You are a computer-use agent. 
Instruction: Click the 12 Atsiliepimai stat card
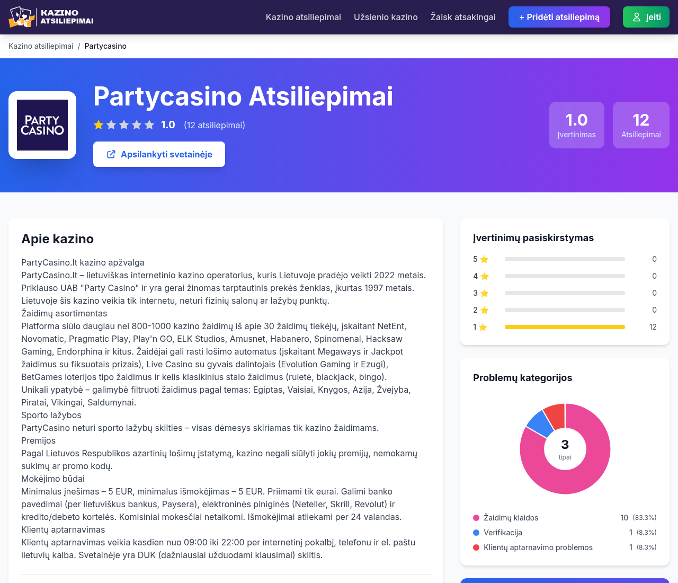pyautogui.click(x=641, y=125)
